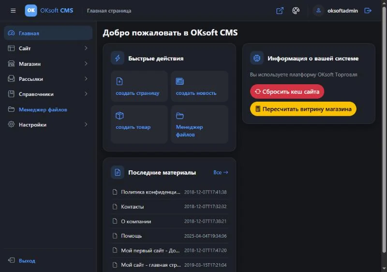The image size is (387, 272).
Task: Click date 2018-12-07T17:41:38
Action: pyautogui.click(x=205, y=192)
